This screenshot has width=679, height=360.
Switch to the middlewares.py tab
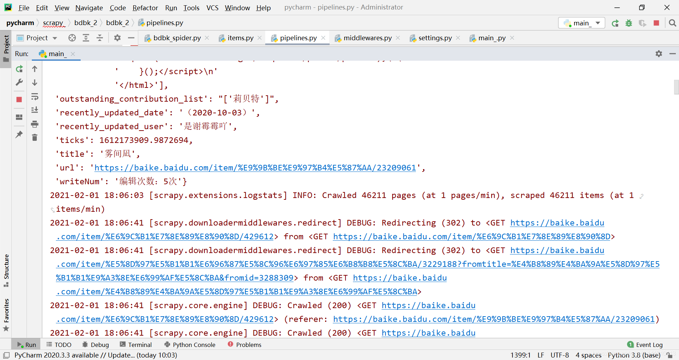tap(367, 38)
